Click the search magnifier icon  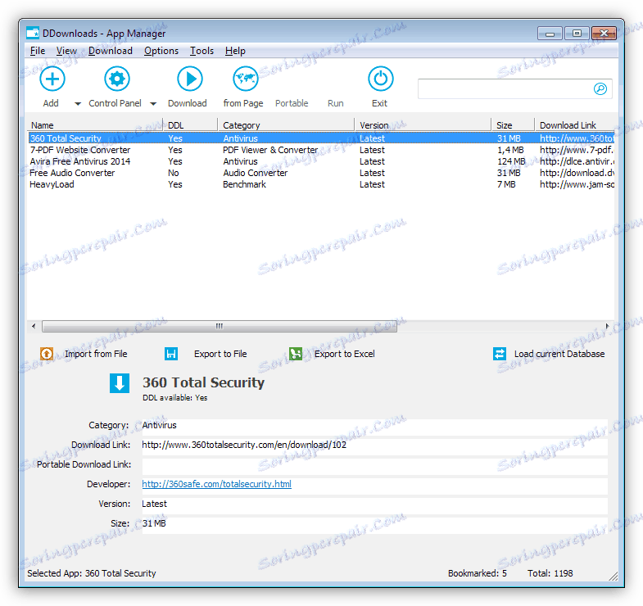pos(600,88)
